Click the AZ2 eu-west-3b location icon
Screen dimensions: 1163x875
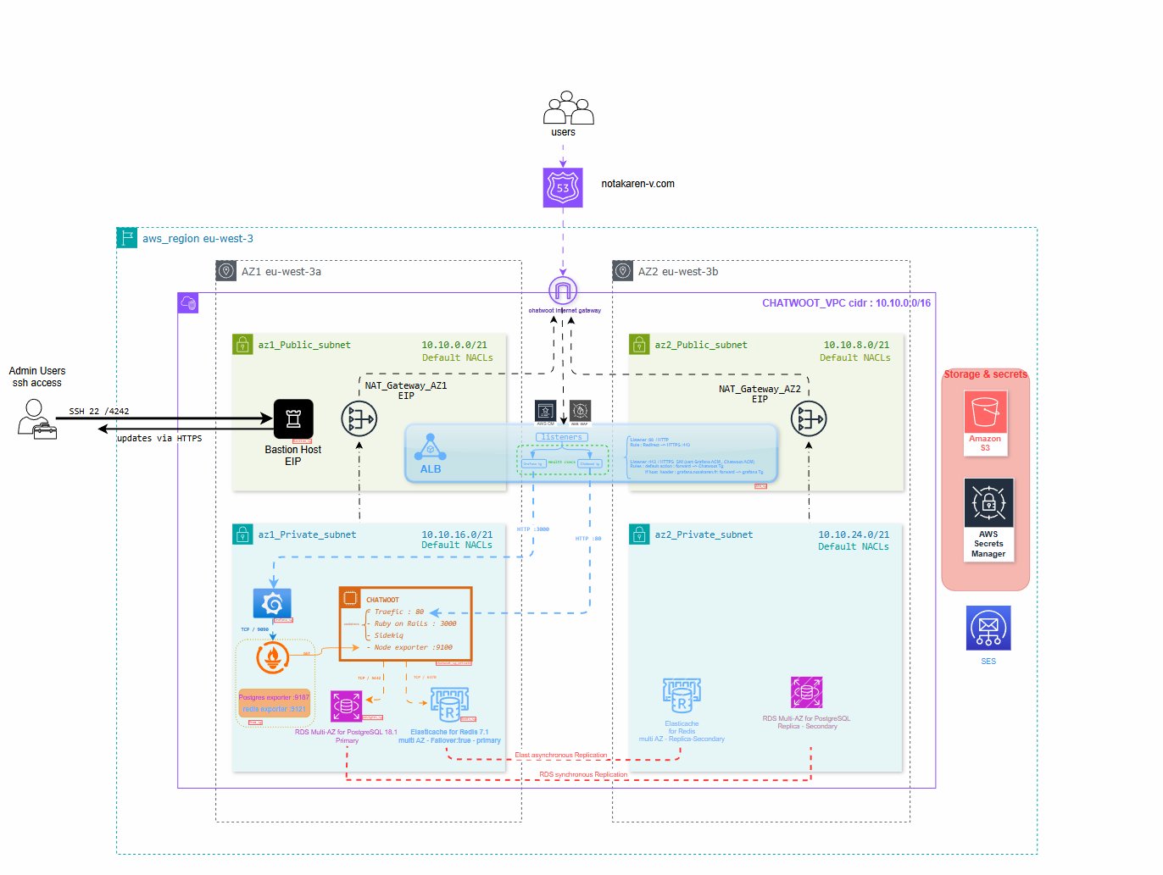coord(622,271)
